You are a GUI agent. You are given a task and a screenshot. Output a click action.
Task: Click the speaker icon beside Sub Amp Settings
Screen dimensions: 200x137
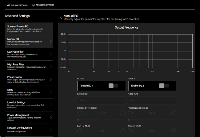point(8,5)
